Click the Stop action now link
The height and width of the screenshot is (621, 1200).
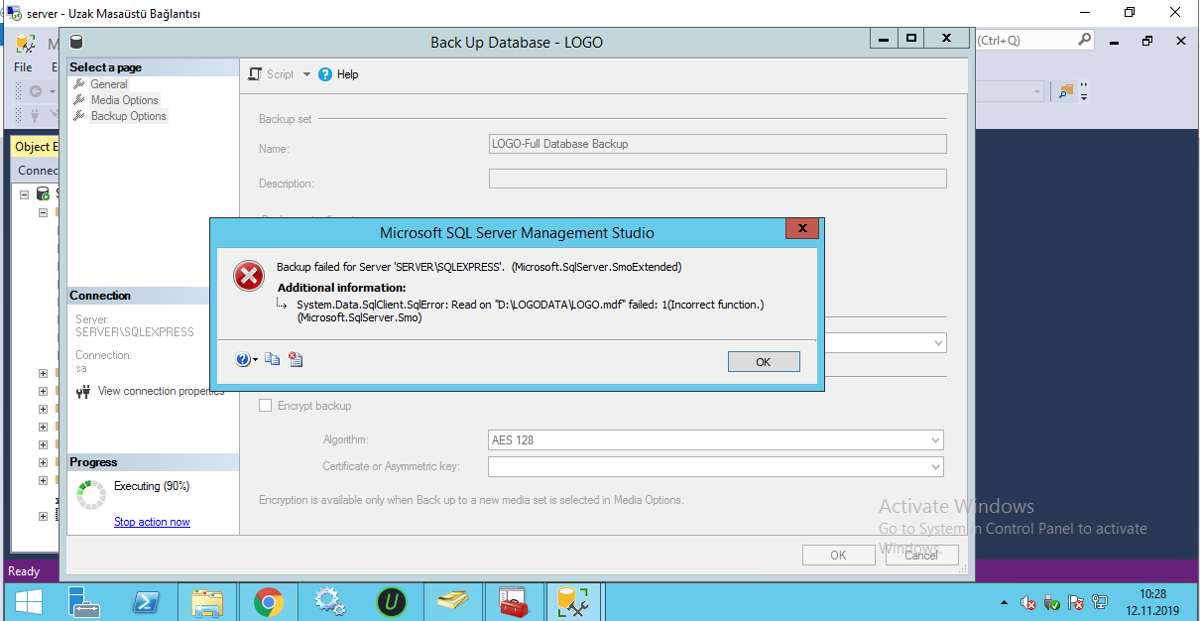pyautogui.click(x=152, y=522)
